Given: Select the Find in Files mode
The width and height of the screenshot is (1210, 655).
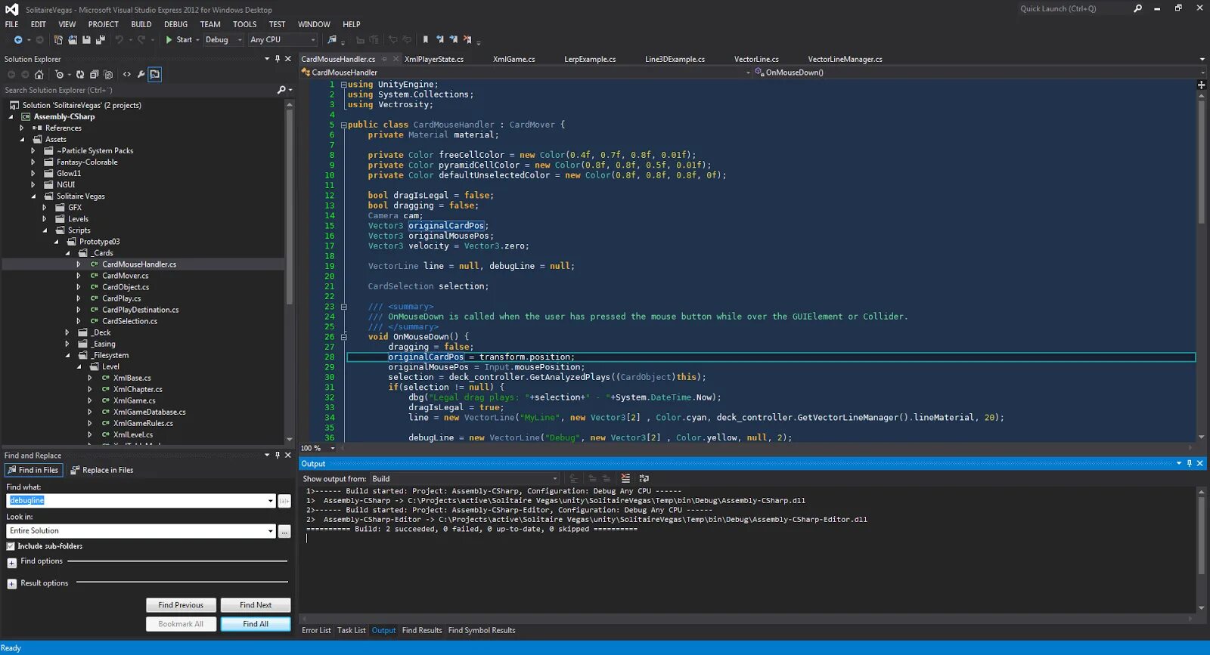Looking at the screenshot, I should click(33, 470).
